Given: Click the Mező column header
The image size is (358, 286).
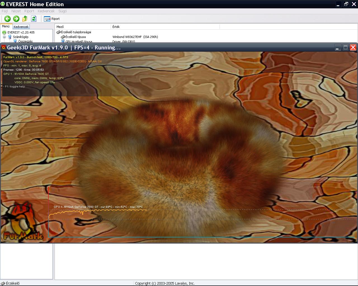Looking at the screenshot, I should pyautogui.click(x=83, y=27).
